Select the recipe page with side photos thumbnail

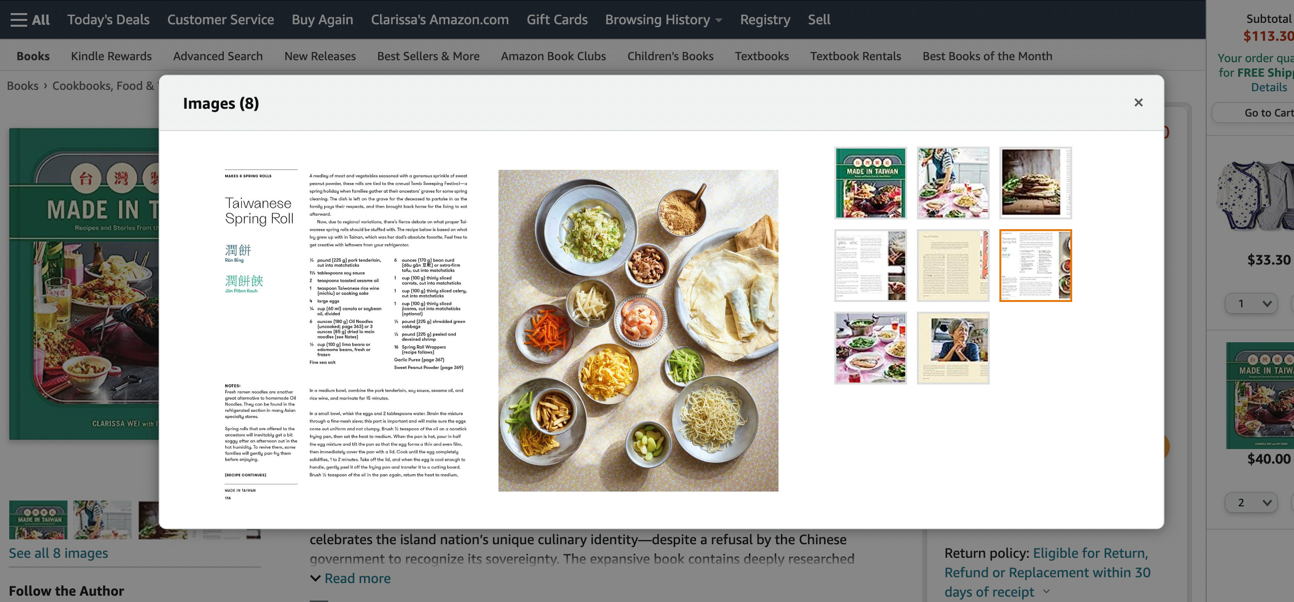pyautogui.click(x=871, y=266)
